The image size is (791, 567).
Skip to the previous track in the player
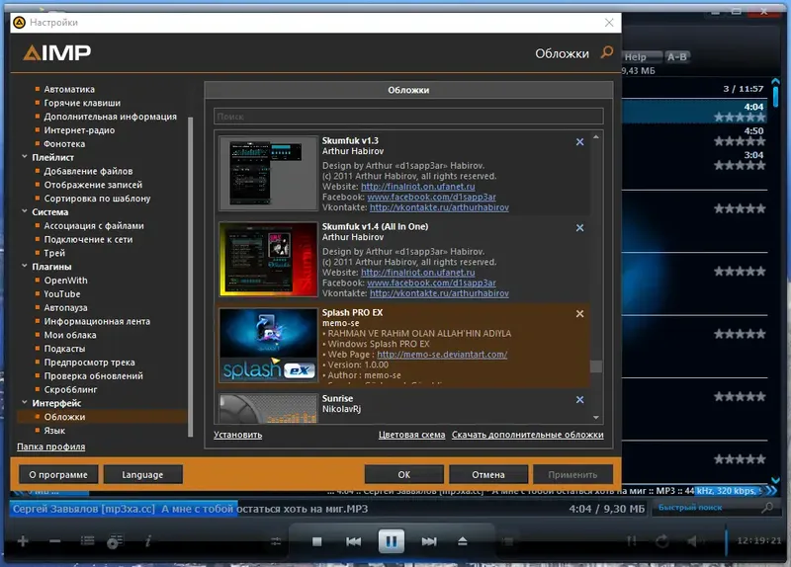353,541
